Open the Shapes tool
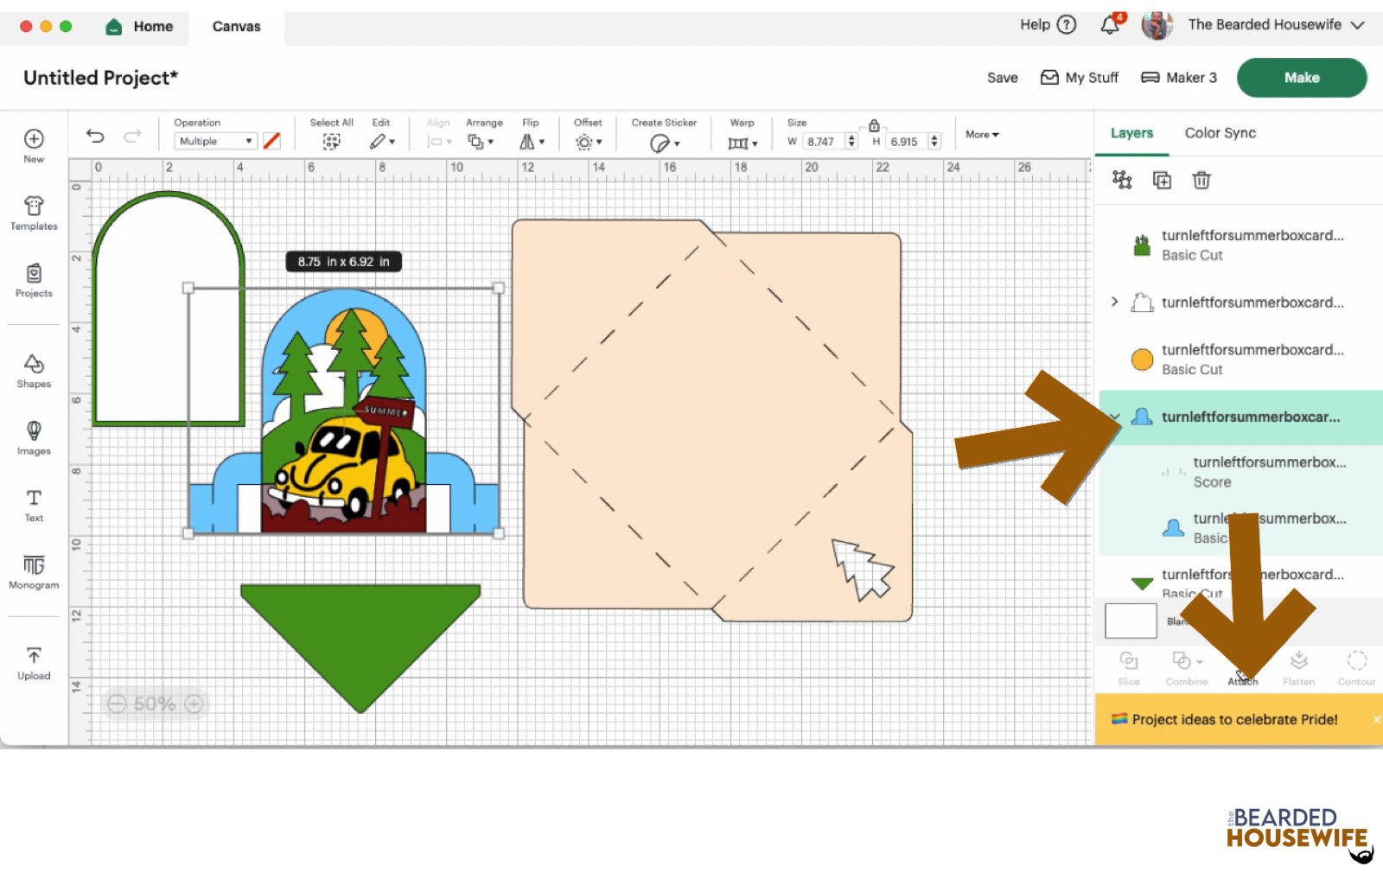This screenshot has height=879, width=1383. pos(34,371)
